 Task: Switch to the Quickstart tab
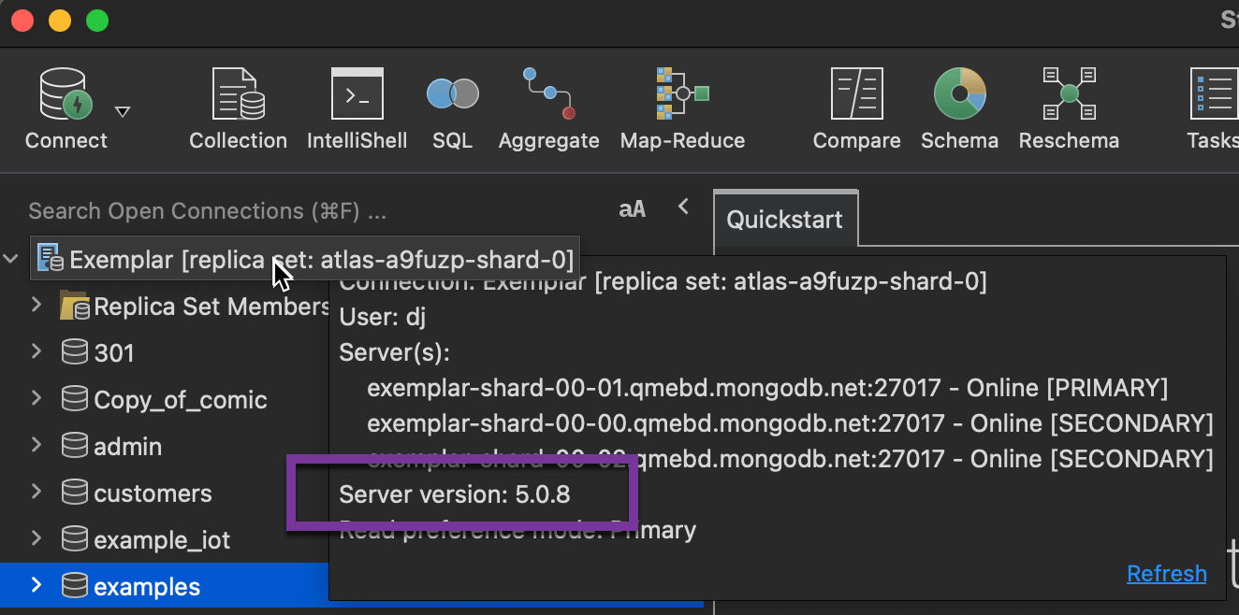coord(785,219)
